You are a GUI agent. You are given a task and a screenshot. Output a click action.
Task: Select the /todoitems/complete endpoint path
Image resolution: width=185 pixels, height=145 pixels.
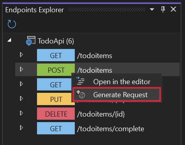coord(111,129)
